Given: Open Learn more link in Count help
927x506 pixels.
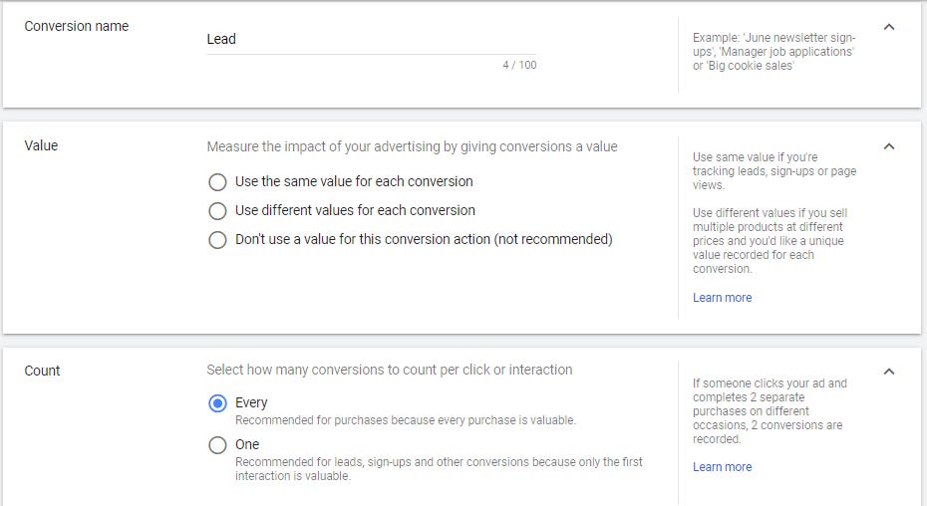Looking at the screenshot, I should click(x=722, y=467).
